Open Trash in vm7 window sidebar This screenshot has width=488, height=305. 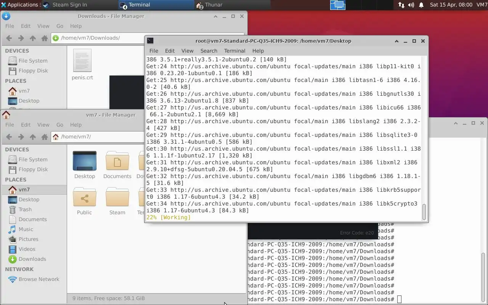click(25, 209)
